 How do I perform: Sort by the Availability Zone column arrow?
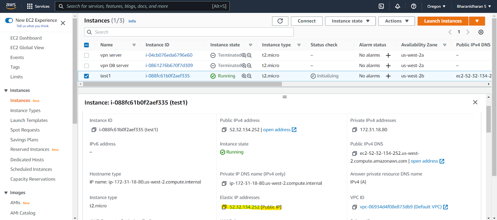point(445,45)
